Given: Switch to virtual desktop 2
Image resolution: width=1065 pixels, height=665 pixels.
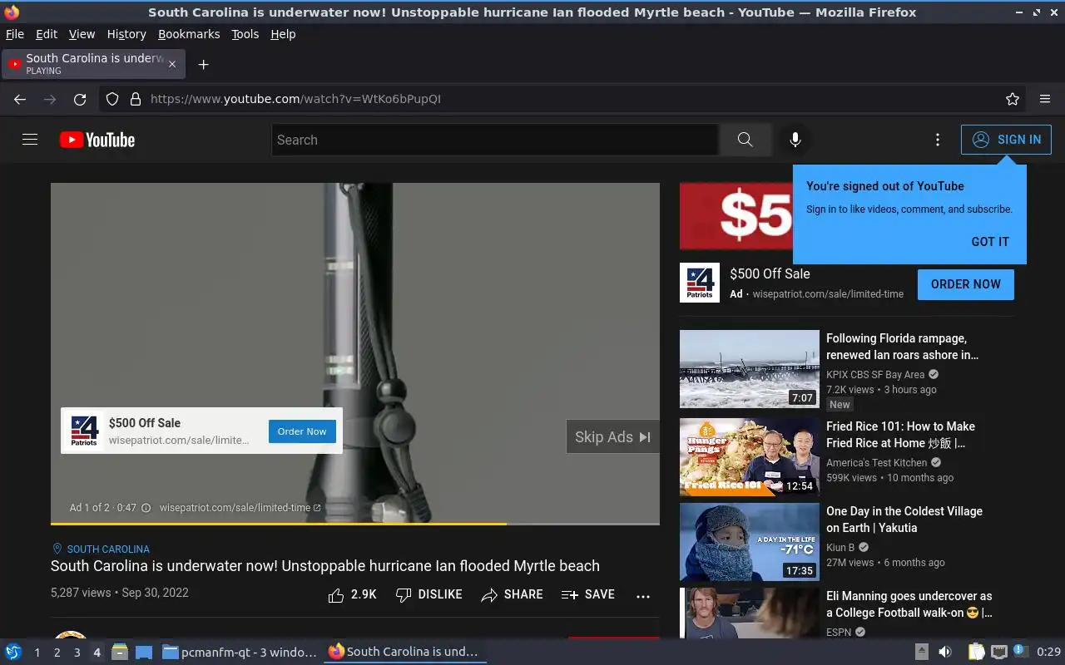Looking at the screenshot, I should coord(57,653).
